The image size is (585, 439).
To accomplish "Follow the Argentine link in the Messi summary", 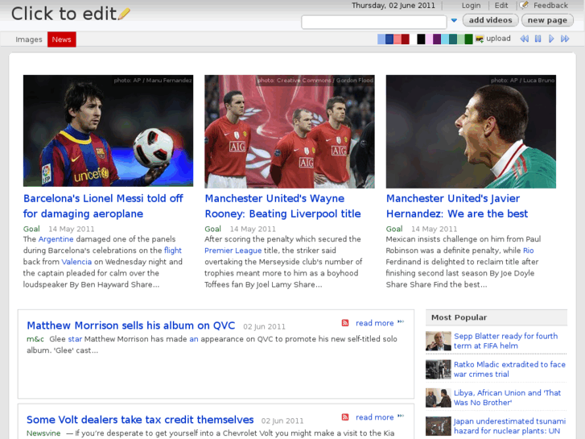I will (x=56, y=239).
